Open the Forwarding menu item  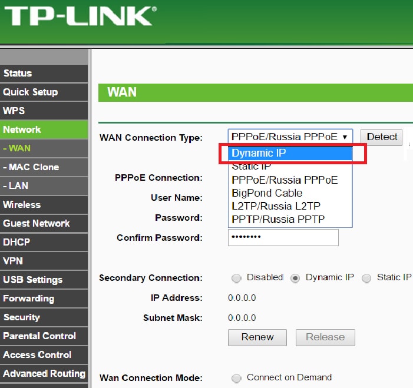[44, 299]
